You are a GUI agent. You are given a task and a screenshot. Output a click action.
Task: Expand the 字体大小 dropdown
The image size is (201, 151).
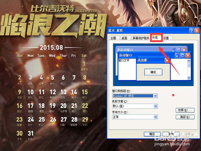pos(156,117)
